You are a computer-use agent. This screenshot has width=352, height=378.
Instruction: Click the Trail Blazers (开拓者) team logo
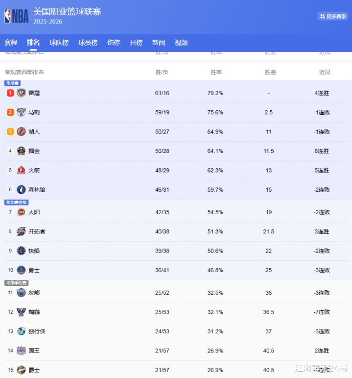coord(21,231)
